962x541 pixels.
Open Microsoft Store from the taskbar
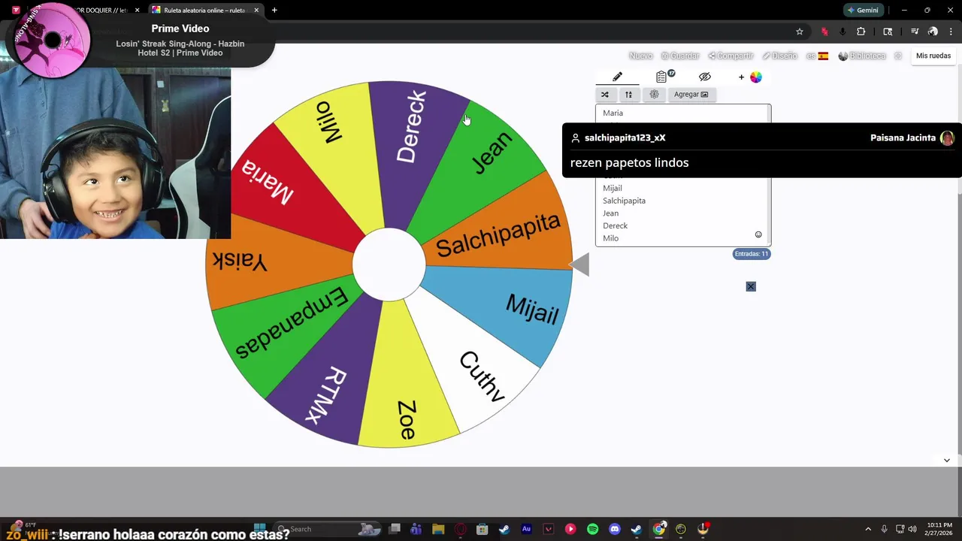(x=483, y=529)
